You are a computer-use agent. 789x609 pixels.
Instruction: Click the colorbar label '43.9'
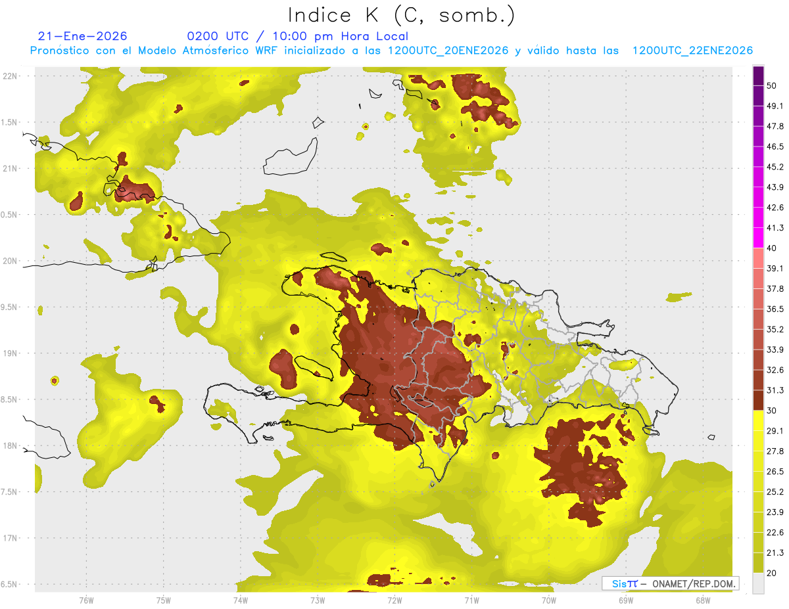tap(775, 187)
